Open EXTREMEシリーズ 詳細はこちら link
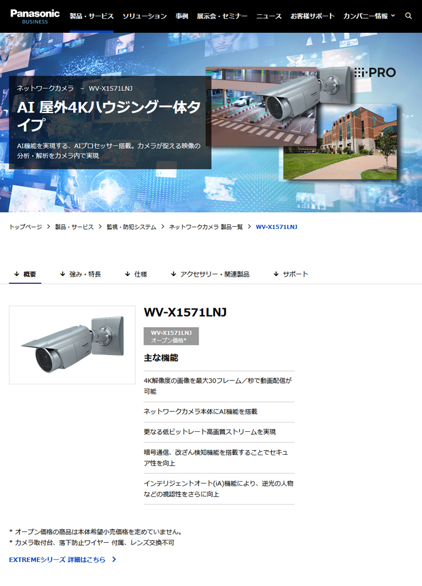This screenshot has height=586, width=422. point(63,560)
